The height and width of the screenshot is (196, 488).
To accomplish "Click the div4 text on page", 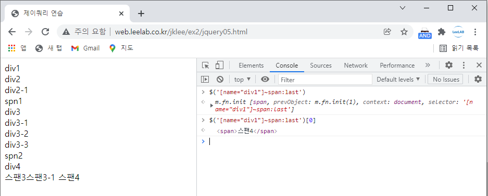I will [12, 166].
